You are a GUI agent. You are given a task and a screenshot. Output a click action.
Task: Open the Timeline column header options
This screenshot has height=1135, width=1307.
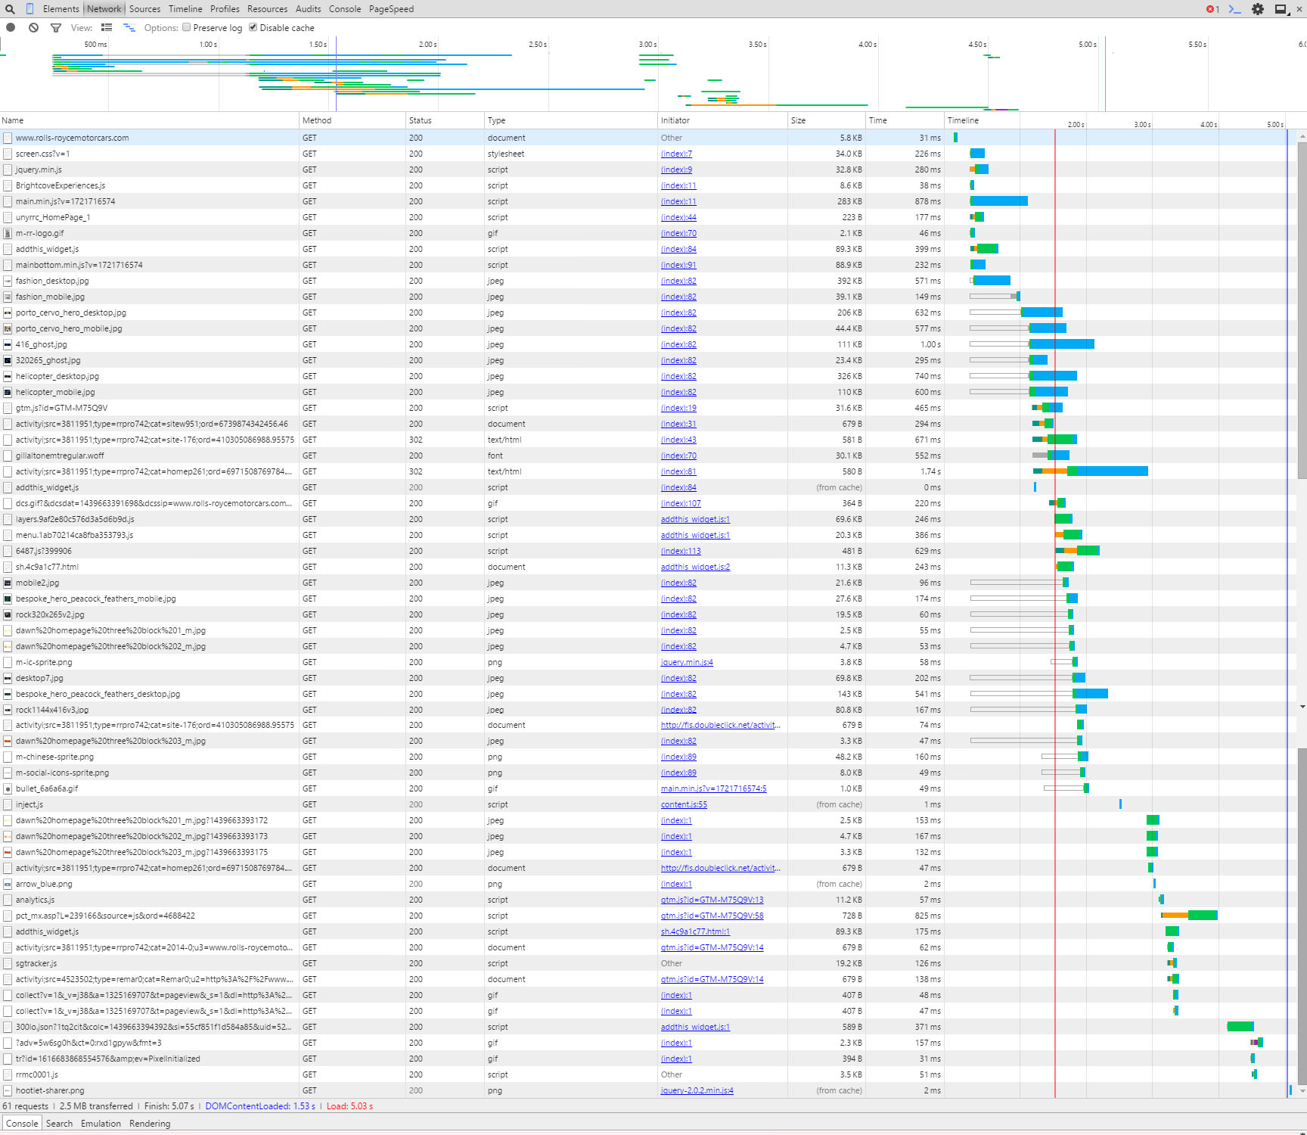pyautogui.click(x=963, y=120)
